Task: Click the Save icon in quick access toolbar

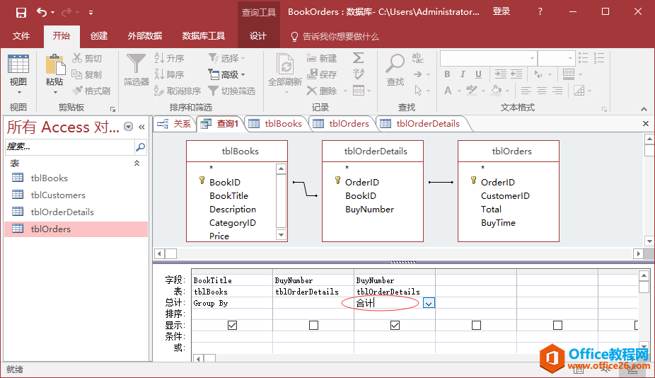Action: pos(21,12)
